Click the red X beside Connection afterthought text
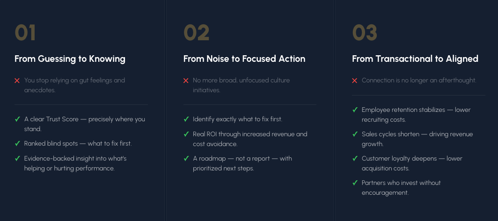The width and height of the screenshot is (498, 221). (x=355, y=81)
